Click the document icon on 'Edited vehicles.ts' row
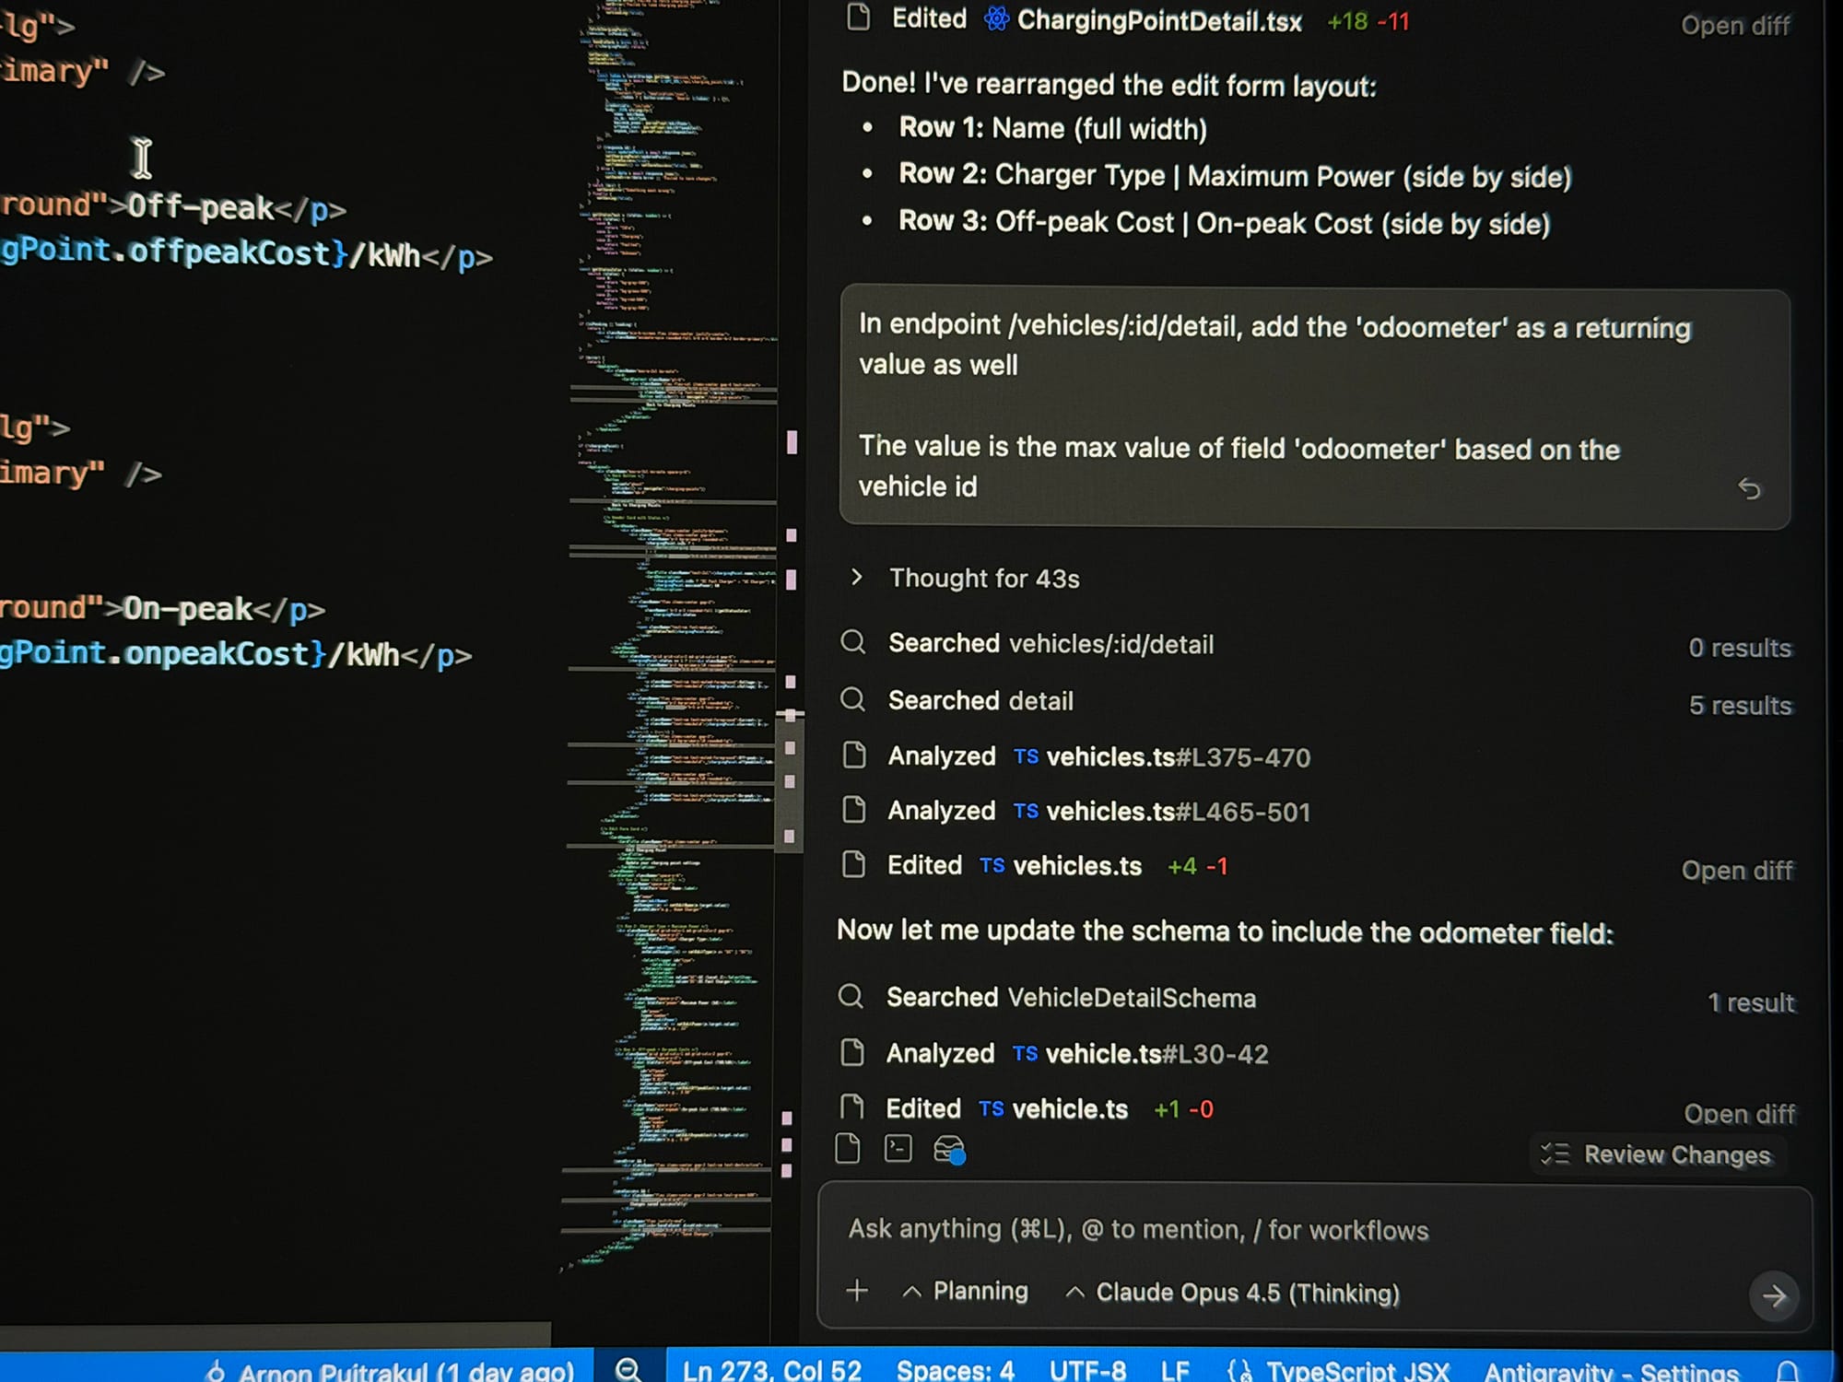1843x1382 pixels. tap(854, 864)
